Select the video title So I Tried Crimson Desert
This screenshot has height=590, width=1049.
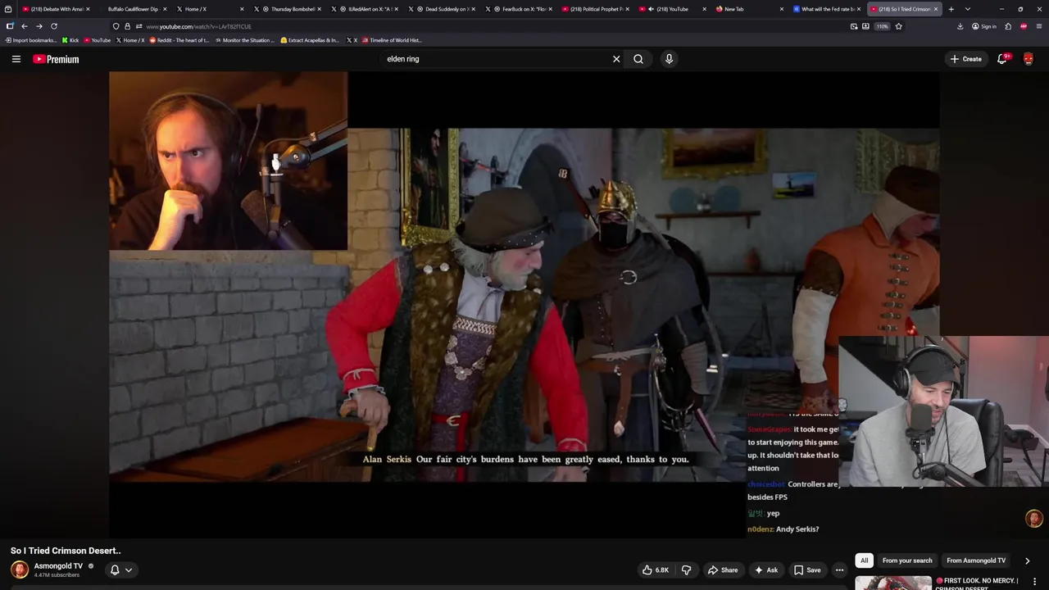(66, 551)
